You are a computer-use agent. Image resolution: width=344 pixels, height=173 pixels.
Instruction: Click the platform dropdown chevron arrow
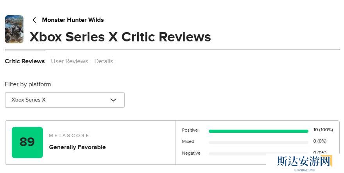[x=113, y=100]
